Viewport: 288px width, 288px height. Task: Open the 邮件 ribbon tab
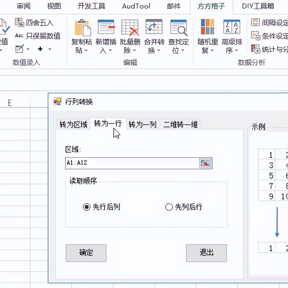coord(174,6)
